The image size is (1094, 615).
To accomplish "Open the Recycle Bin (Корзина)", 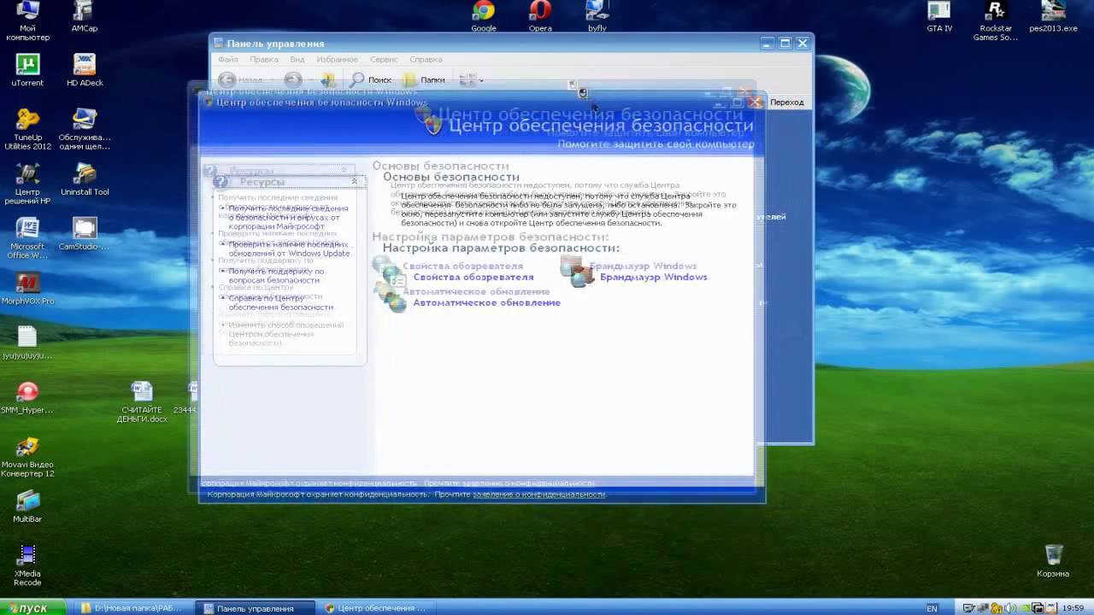I will 1053,561.
